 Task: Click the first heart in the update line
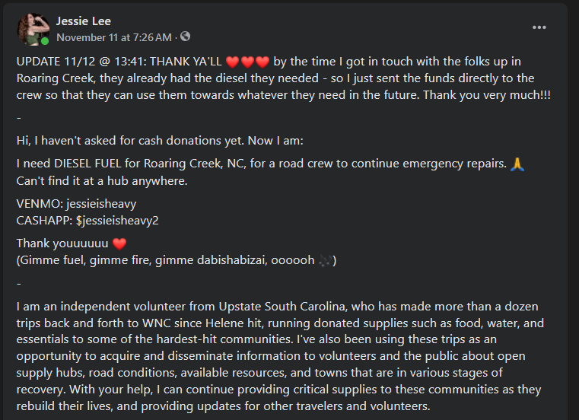coord(233,62)
